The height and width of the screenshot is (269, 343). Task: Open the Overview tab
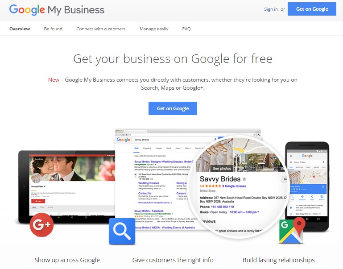click(x=20, y=29)
